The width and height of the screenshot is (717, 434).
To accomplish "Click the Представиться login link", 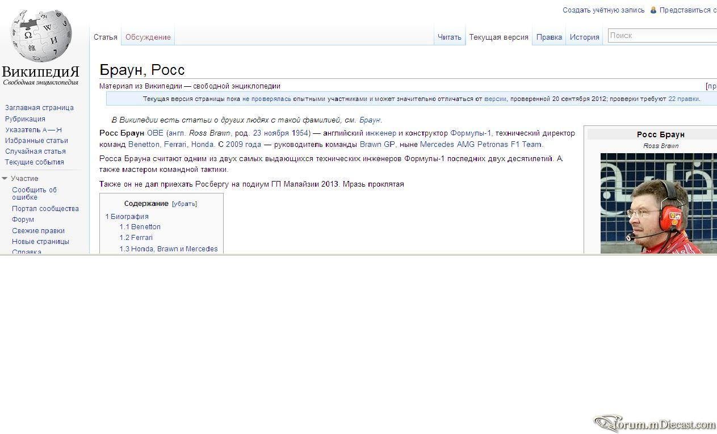I will pos(688,10).
